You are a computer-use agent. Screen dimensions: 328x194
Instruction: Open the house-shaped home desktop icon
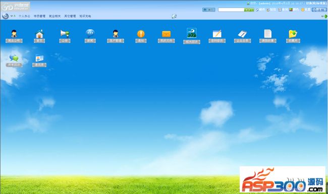[39, 34]
